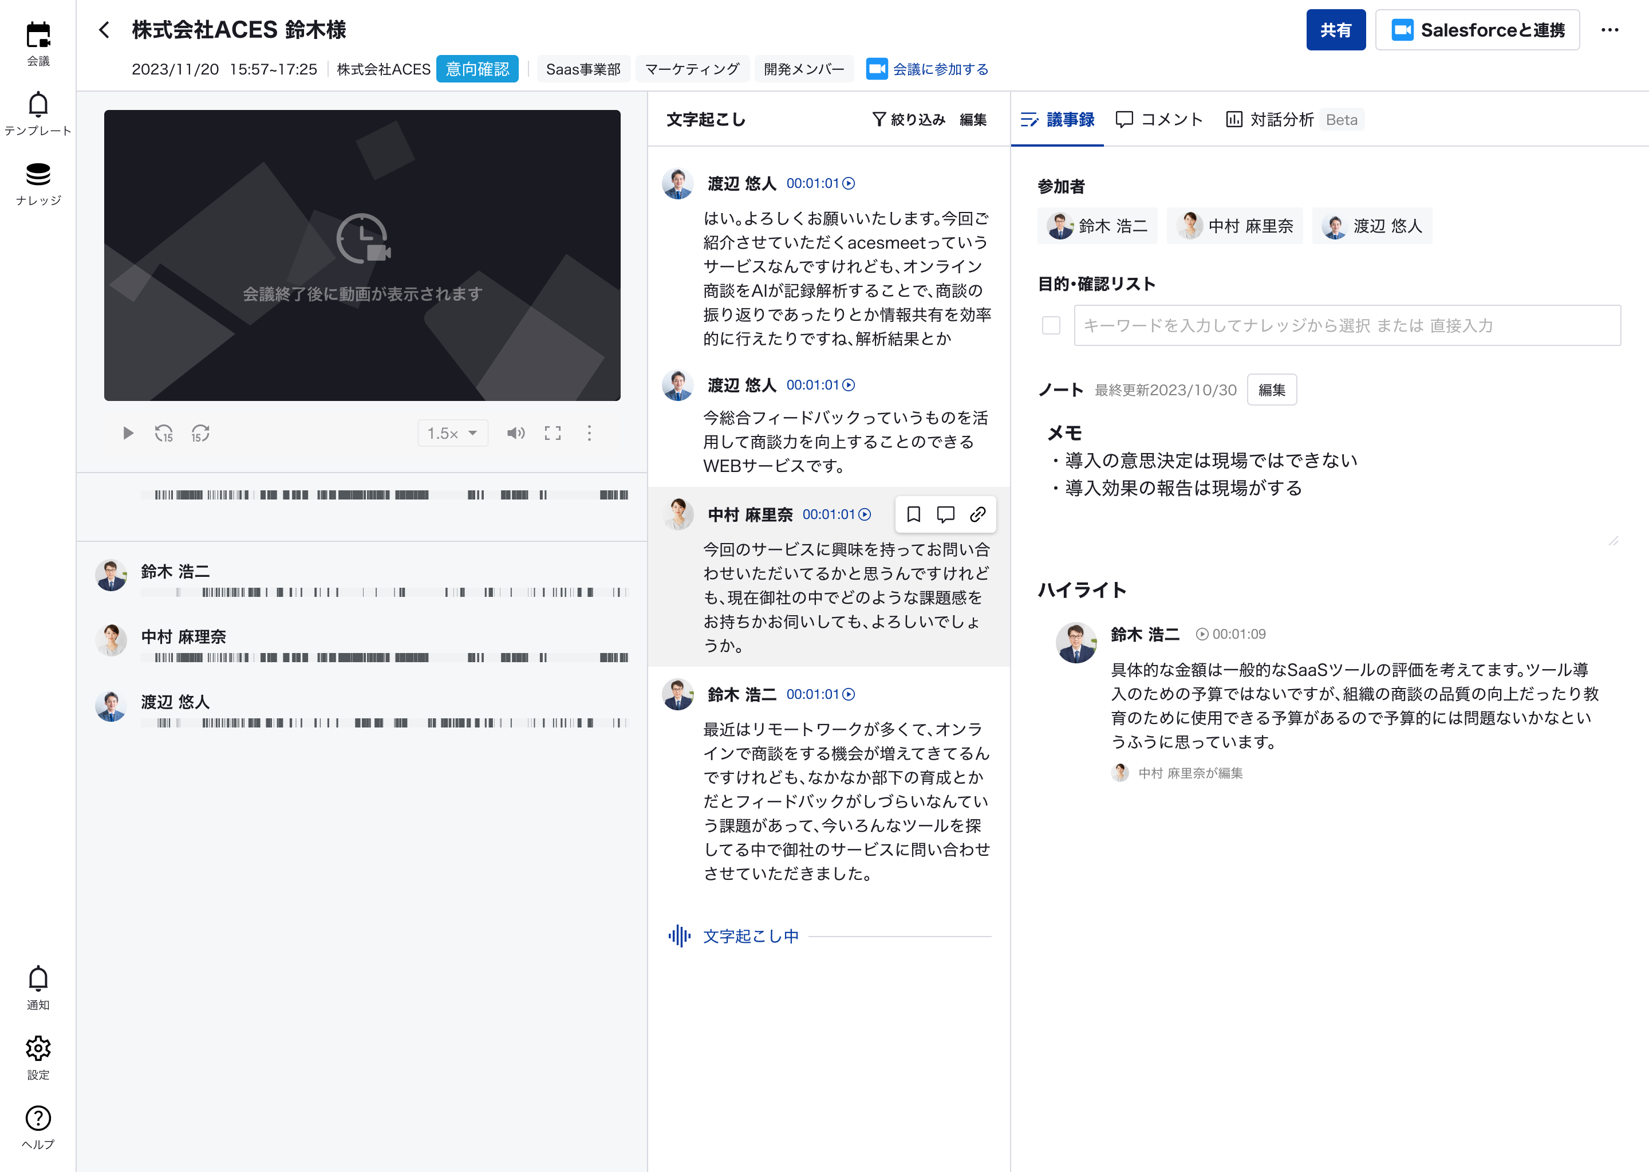Click the comment icon on 中村 麻里奈's message
Image resolution: width=1649 pixels, height=1172 pixels.
pyautogui.click(x=945, y=514)
